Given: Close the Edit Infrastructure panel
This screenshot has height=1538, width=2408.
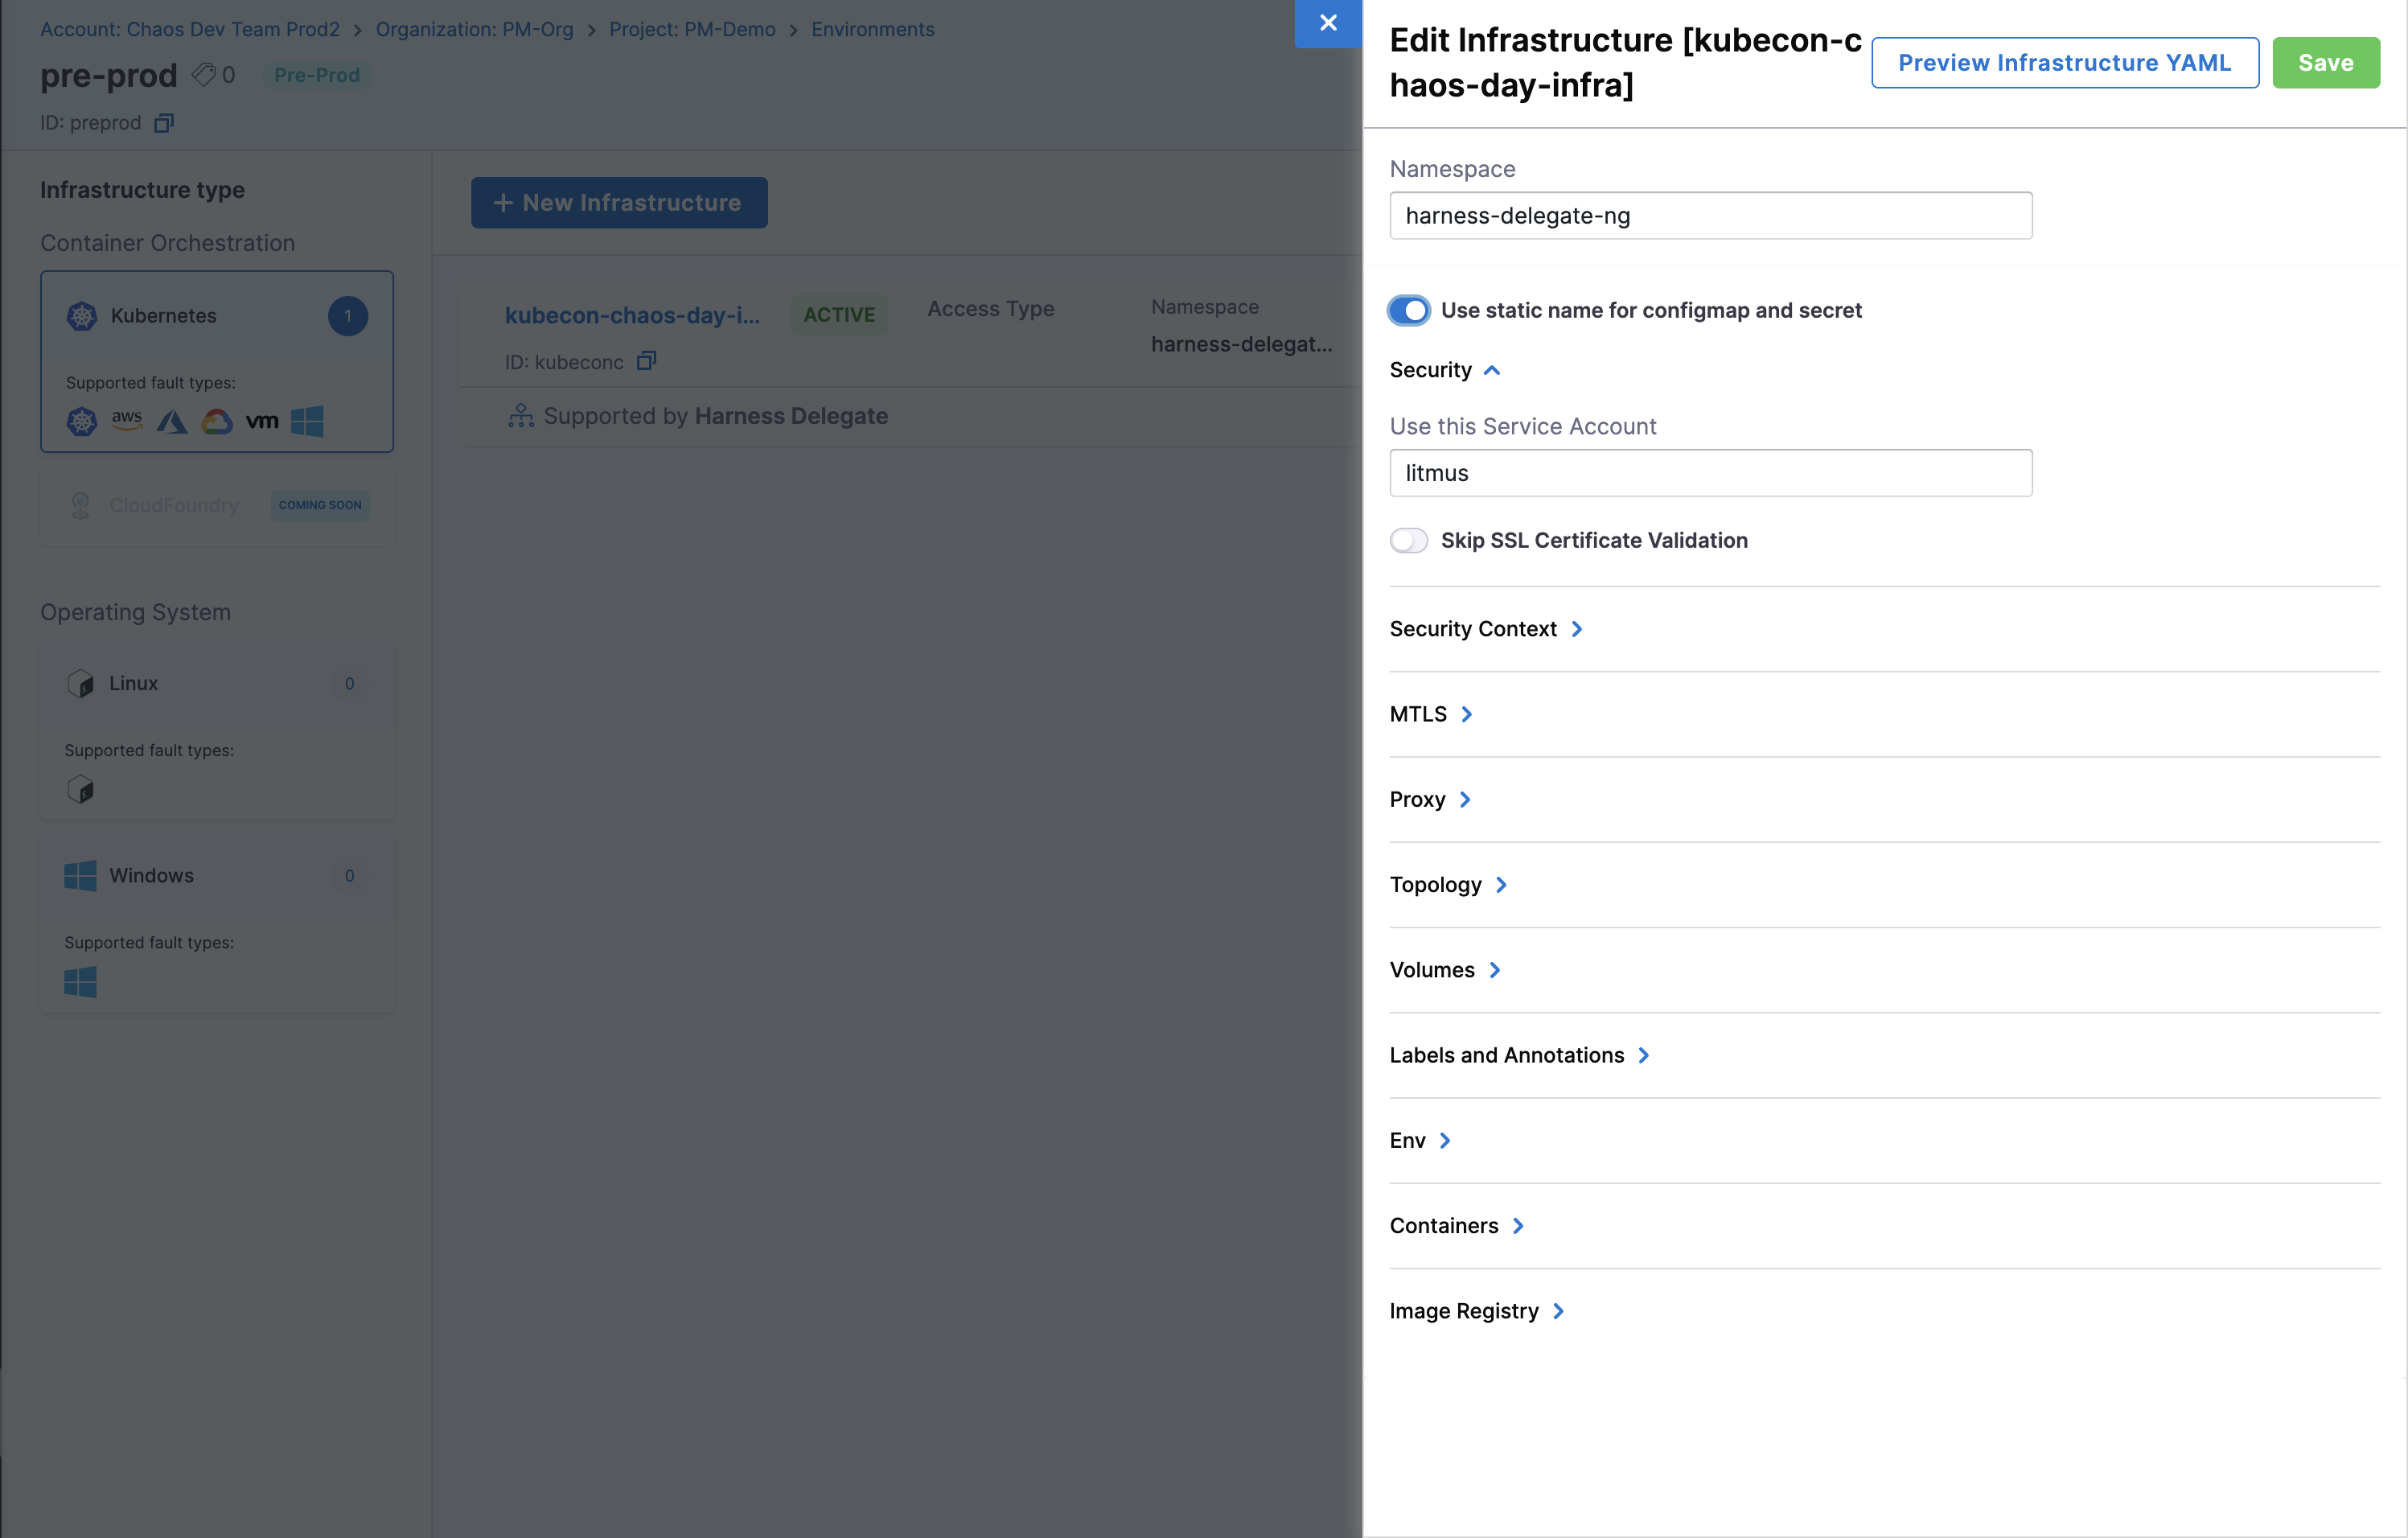Looking at the screenshot, I should [1328, 23].
